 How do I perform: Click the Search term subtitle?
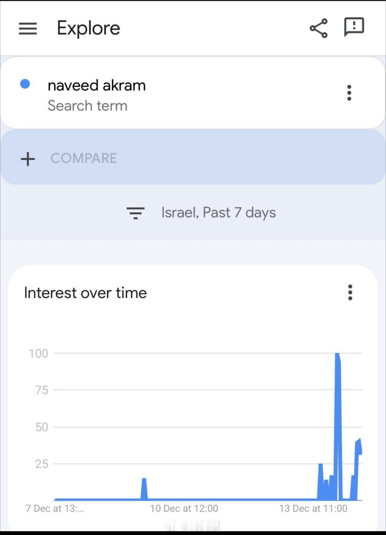[88, 106]
